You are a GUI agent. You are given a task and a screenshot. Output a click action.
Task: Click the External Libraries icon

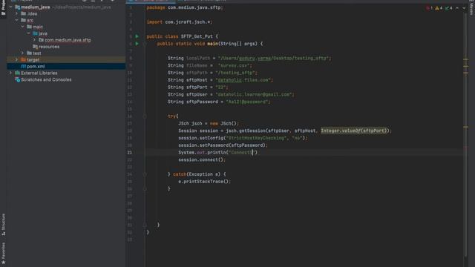tap(18, 73)
